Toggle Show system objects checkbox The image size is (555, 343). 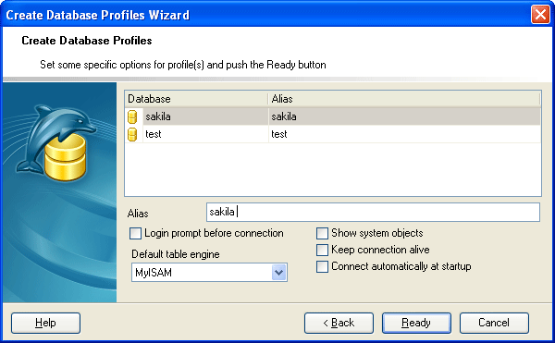click(322, 233)
